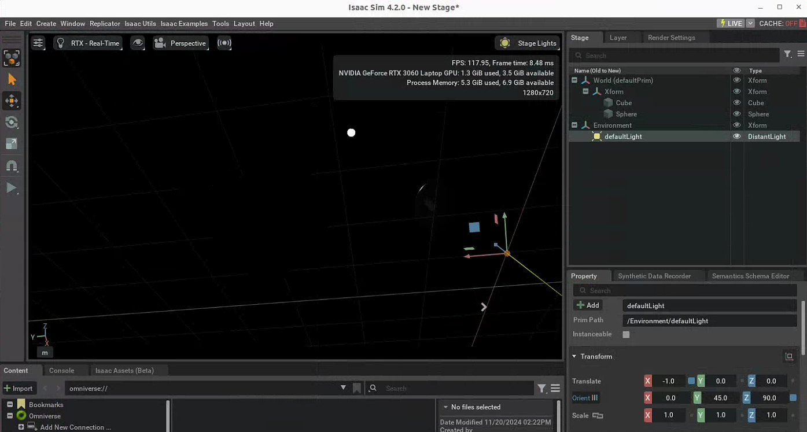Open the viewport show/hide eye menu
Image resolution: width=807 pixels, height=432 pixels.
pyautogui.click(x=138, y=43)
